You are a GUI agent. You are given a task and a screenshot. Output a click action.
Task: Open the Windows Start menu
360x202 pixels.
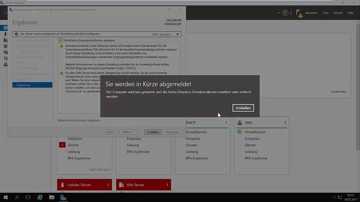tap(6, 197)
